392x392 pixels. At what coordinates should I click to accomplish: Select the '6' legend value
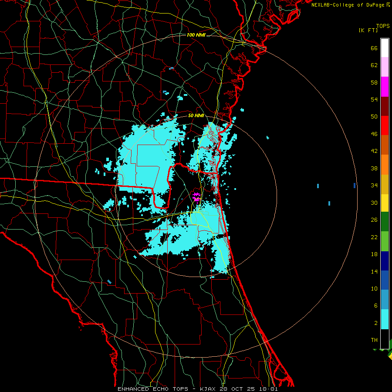[376, 306]
